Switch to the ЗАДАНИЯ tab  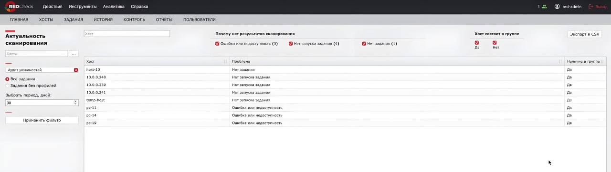point(74,20)
